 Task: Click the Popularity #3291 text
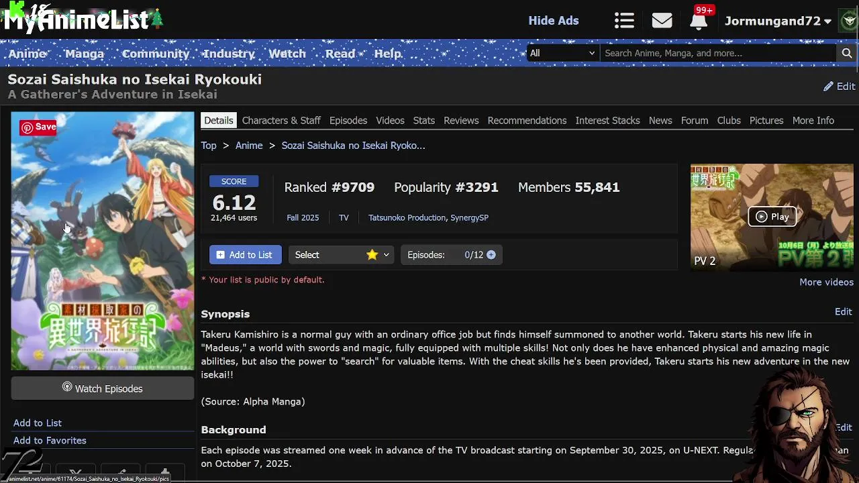446,188
